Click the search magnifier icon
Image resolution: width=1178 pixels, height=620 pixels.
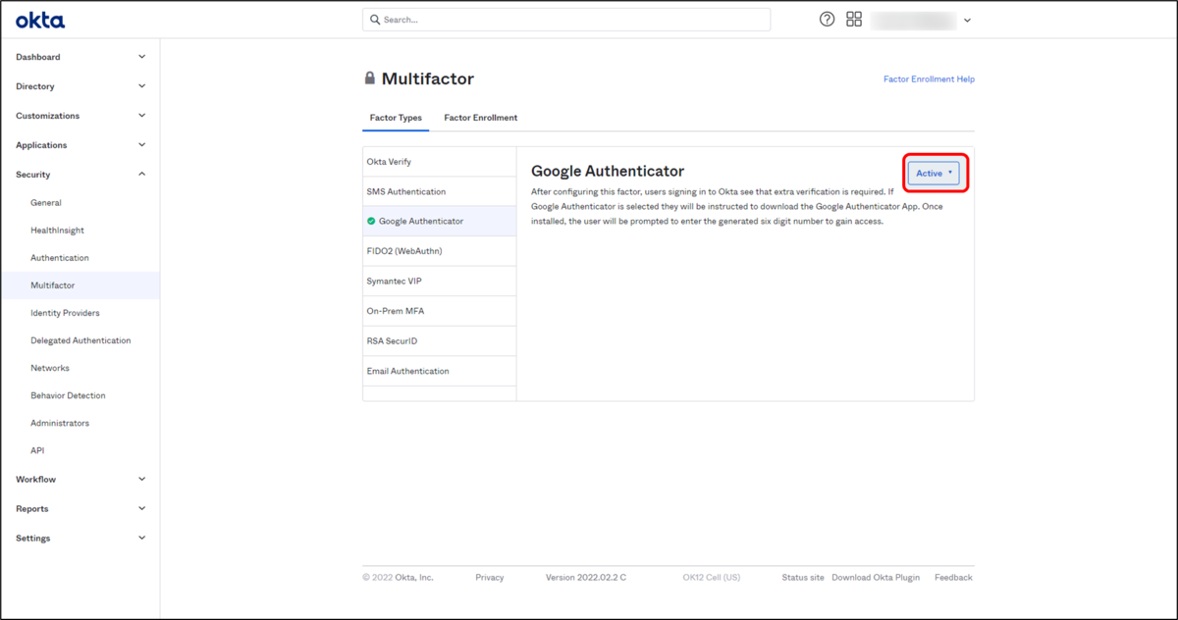tap(375, 20)
